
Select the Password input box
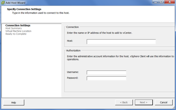click(x=106, y=78)
